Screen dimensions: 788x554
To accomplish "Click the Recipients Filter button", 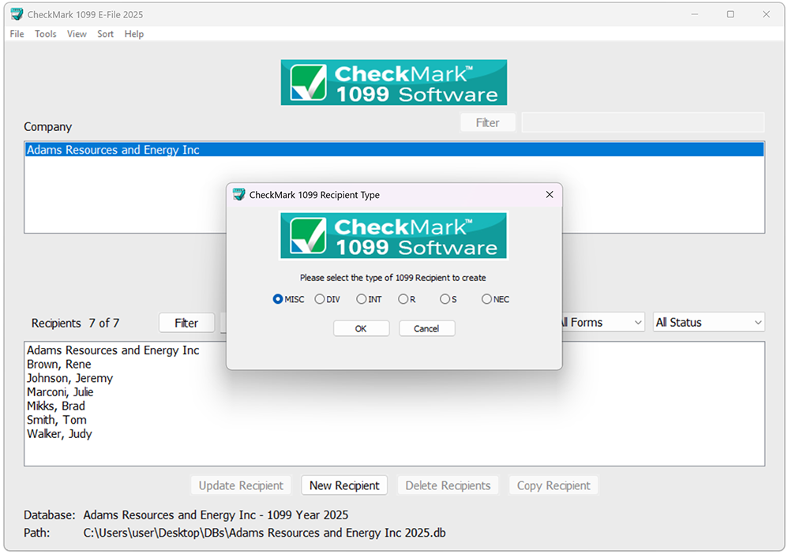I will (x=186, y=323).
